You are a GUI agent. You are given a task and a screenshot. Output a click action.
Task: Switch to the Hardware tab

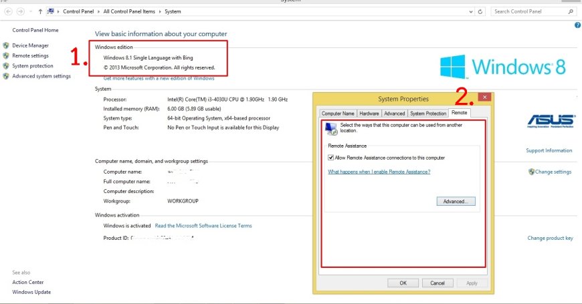(369, 114)
